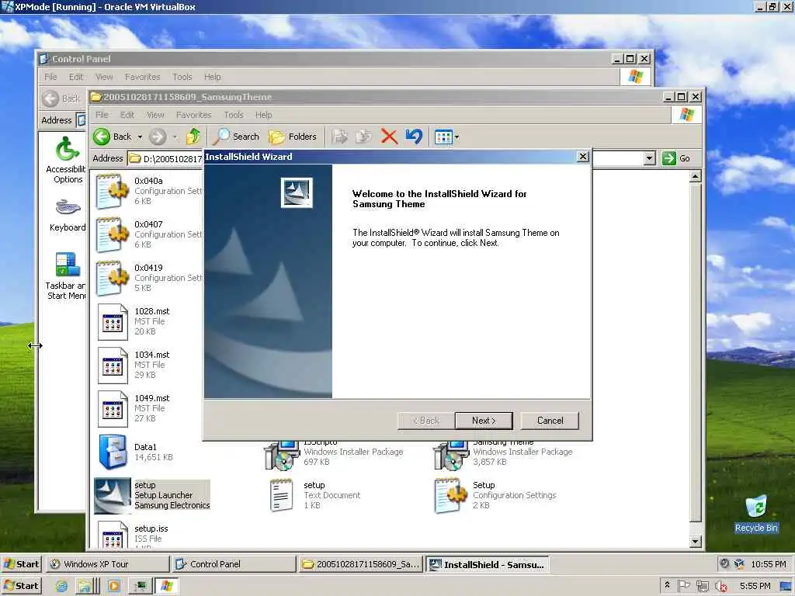
Task: Open Favorites menu in SamsungTheme window
Action: click(x=193, y=115)
